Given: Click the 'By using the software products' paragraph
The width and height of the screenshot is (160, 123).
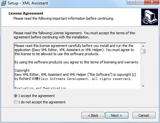Looking at the screenshot, I should 77,62.
